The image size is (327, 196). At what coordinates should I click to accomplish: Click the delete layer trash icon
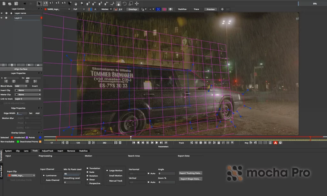12,65
